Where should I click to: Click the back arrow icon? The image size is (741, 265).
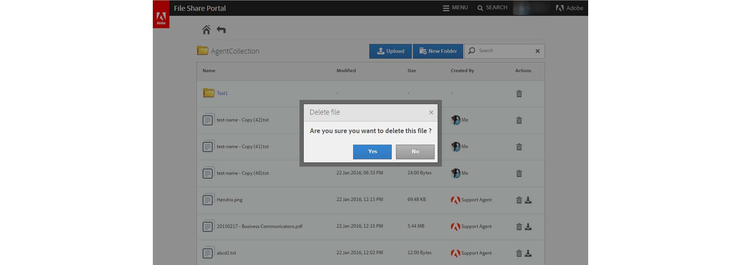pos(221,30)
